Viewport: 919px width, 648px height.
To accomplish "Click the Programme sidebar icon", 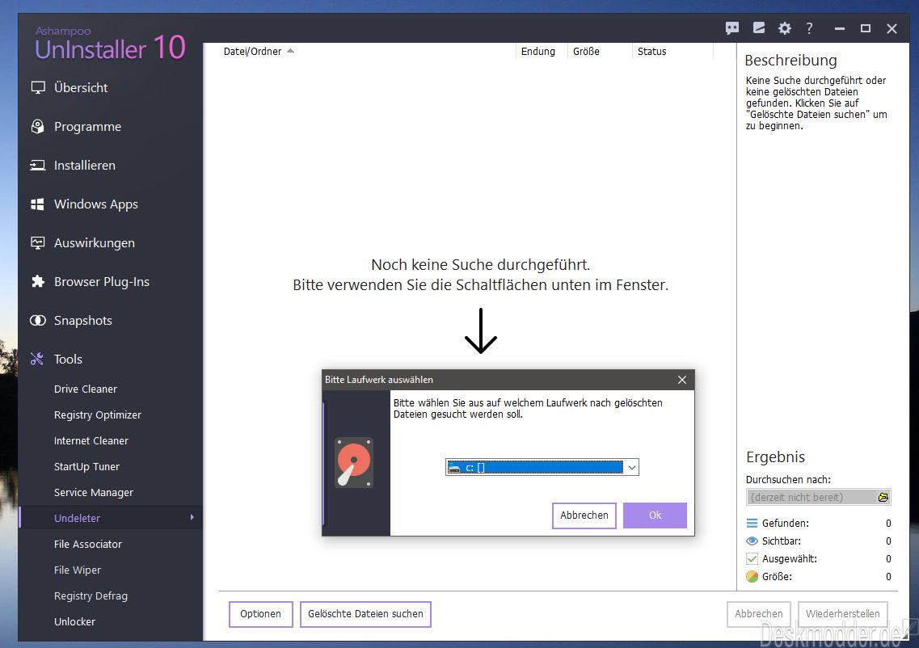I will [38, 127].
